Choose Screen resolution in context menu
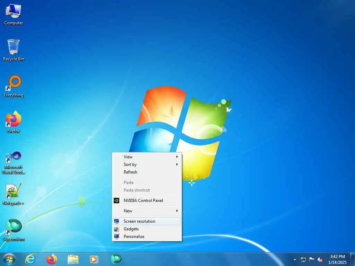Image resolution: width=355 pixels, height=266 pixels. point(147,221)
